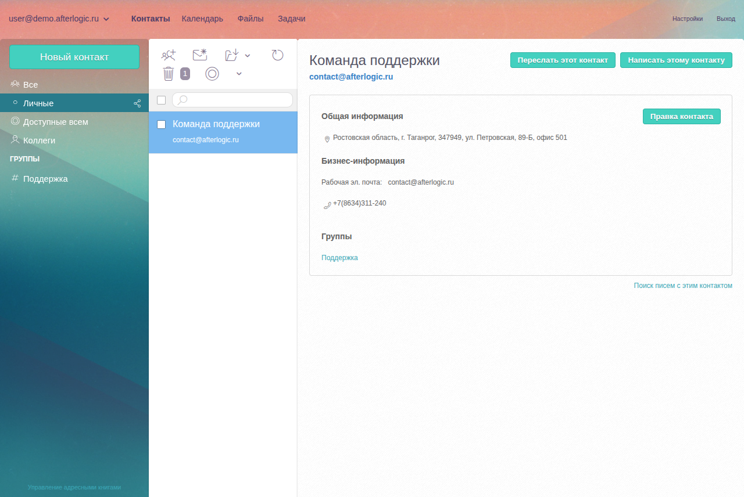Click the trash icon to delete contact
The height and width of the screenshot is (497, 744).
169,74
